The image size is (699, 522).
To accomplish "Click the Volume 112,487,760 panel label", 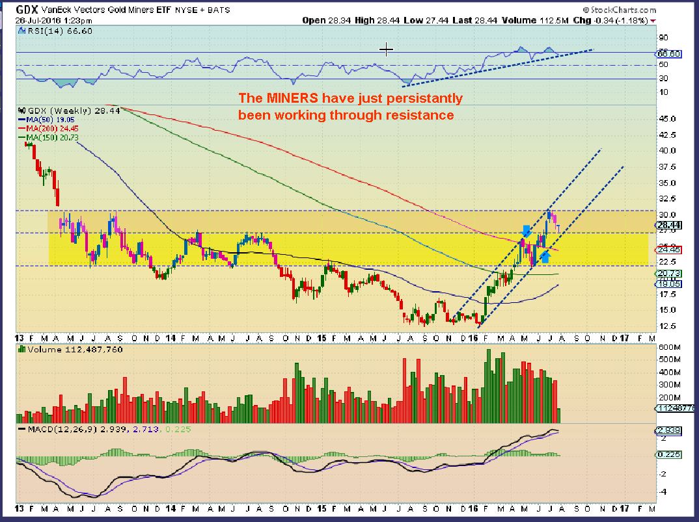I will click(x=75, y=350).
